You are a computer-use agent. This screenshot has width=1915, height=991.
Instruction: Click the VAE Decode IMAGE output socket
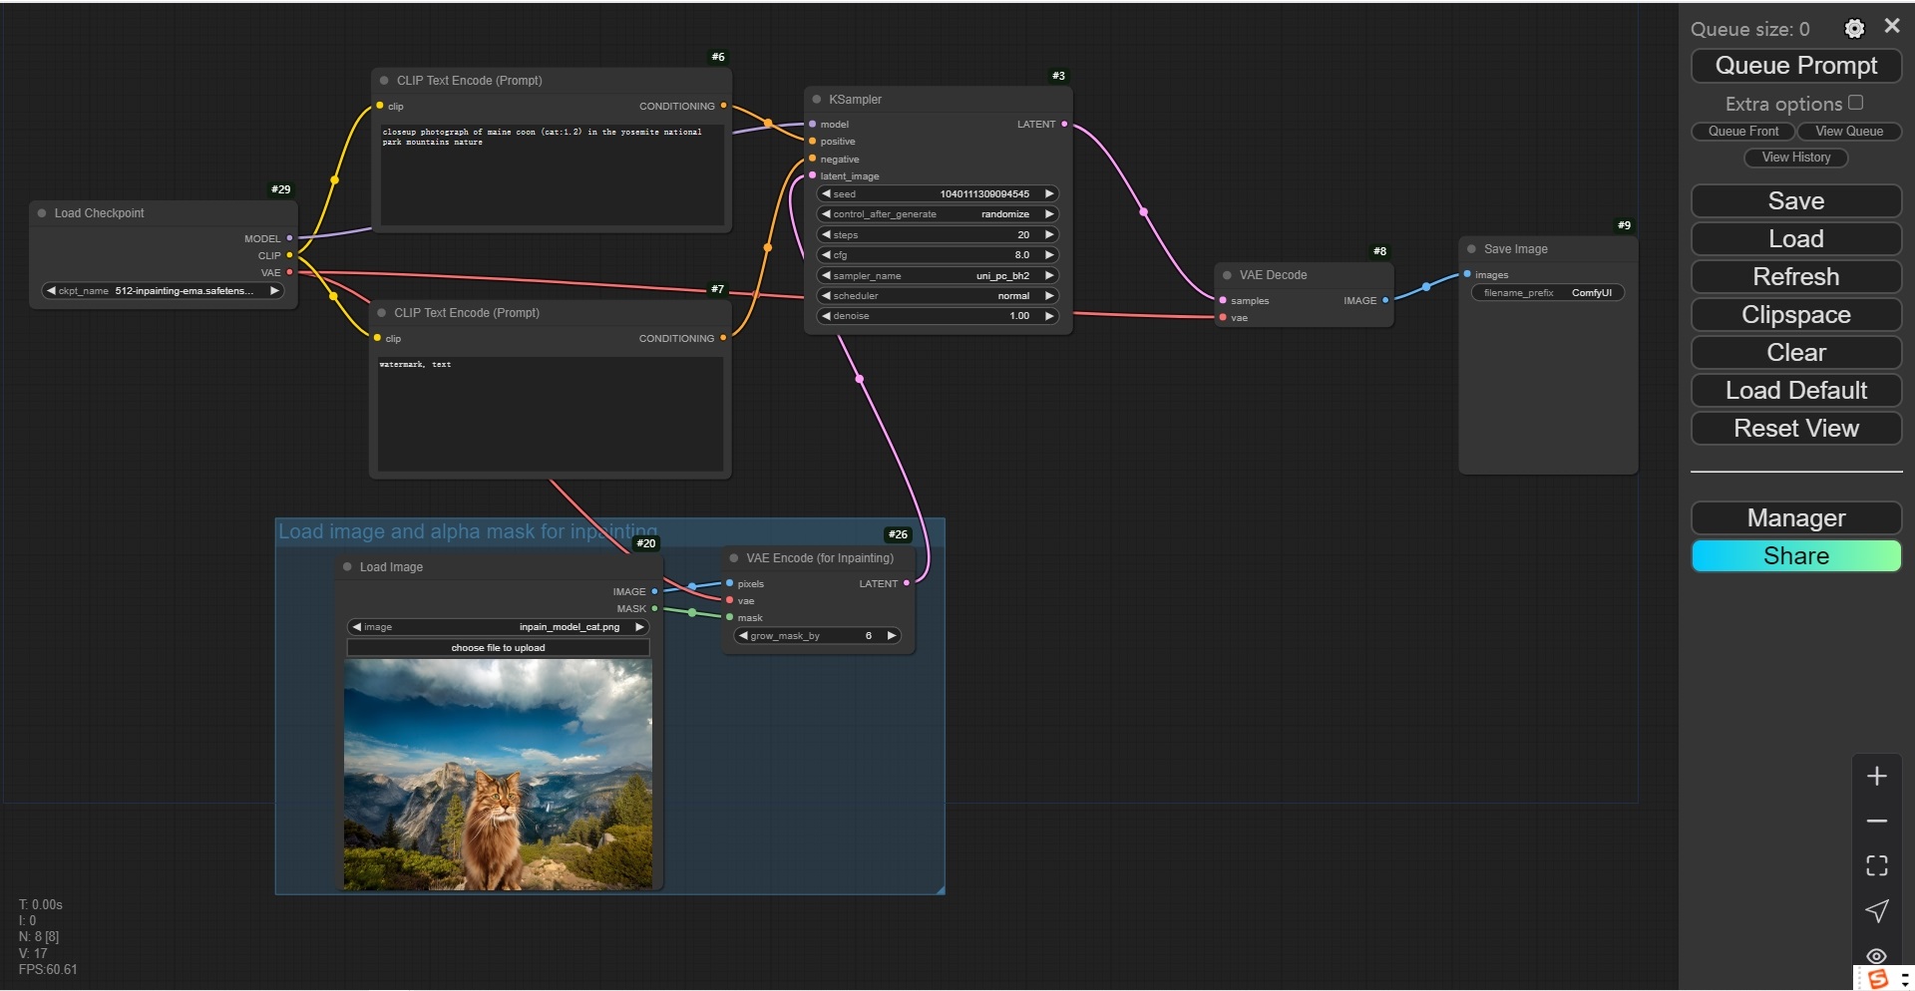pos(1385,300)
